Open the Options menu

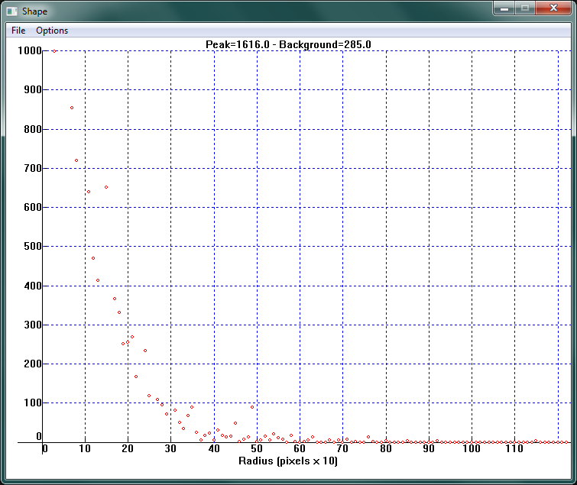(52, 31)
